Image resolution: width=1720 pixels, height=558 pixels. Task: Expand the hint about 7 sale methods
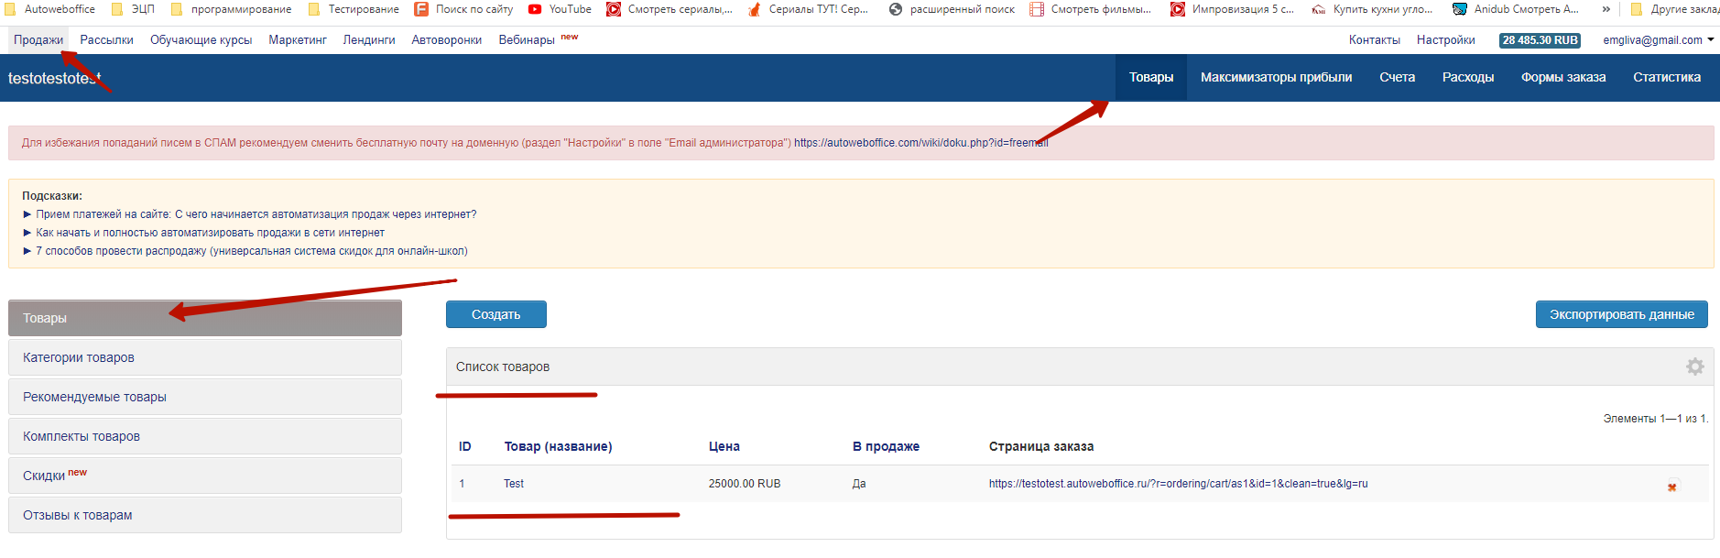pos(251,251)
